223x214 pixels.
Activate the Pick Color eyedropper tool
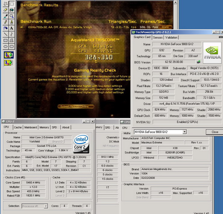coord(5,16)
